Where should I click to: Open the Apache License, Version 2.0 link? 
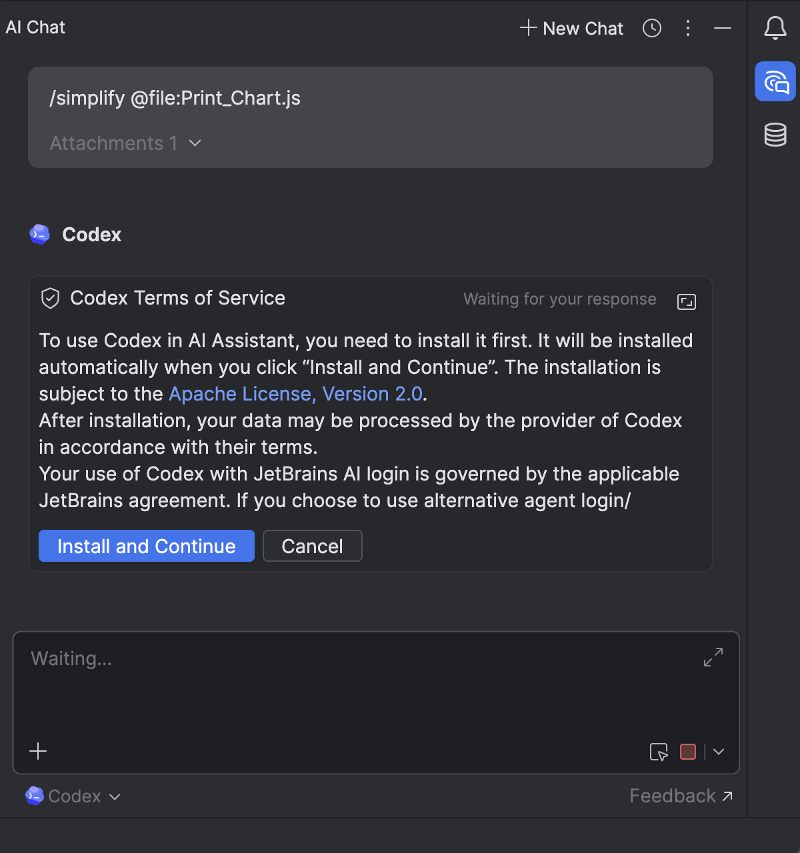[x=296, y=394]
